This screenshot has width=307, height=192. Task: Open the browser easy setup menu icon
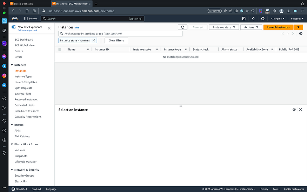302,11
